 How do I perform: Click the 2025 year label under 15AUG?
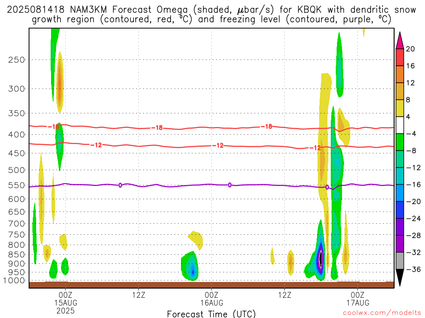click(66, 311)
